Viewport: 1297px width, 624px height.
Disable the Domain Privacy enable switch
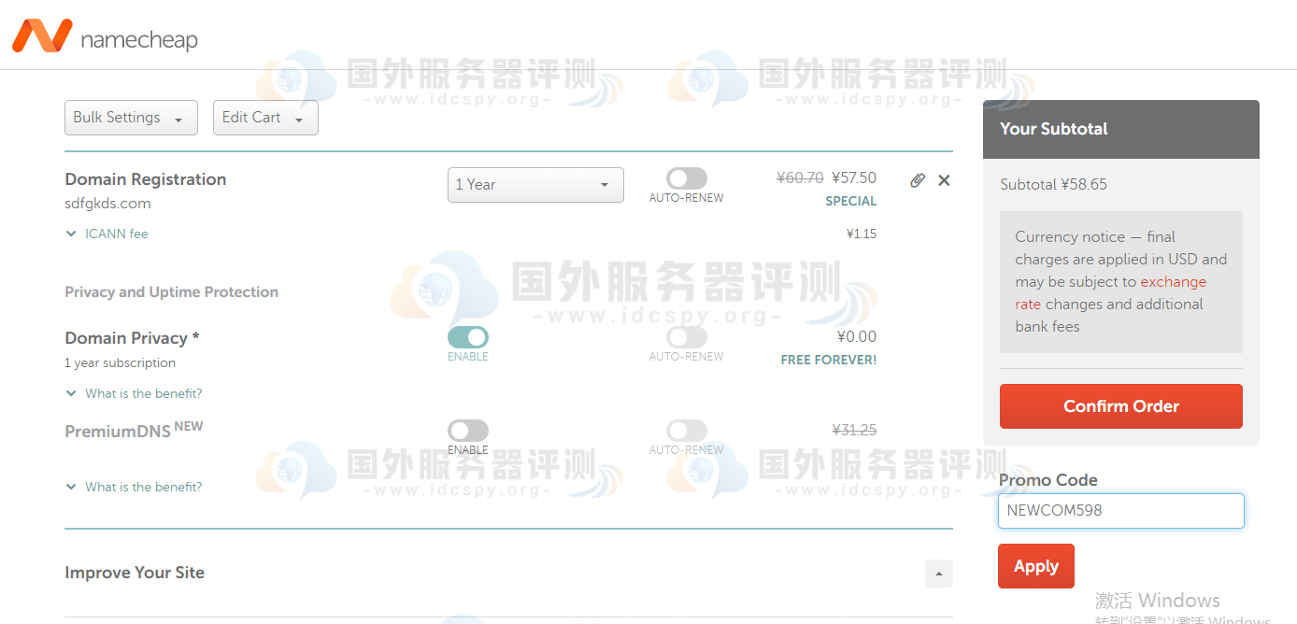click(x=468, y=337)
